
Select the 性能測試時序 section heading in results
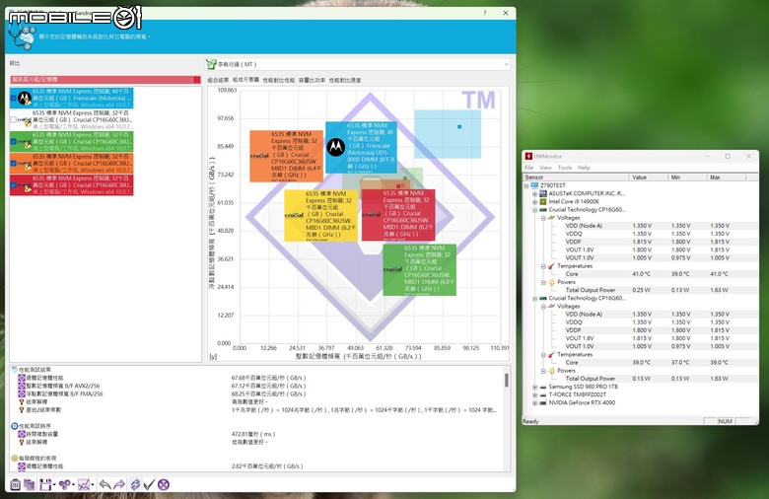(35, 426)
